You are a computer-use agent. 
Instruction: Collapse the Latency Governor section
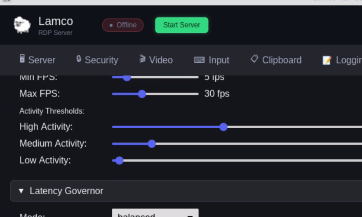click(21, 191)
